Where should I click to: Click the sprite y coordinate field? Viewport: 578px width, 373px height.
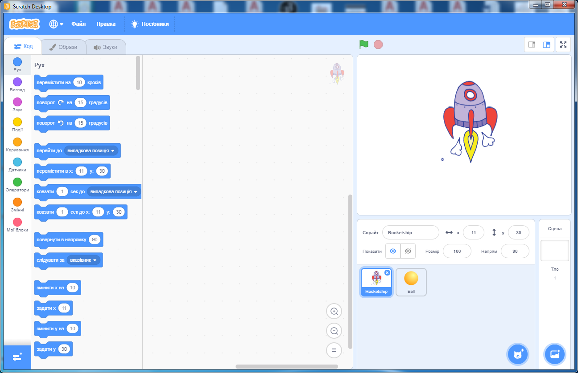pyautogui.click(x=519, y=232)
